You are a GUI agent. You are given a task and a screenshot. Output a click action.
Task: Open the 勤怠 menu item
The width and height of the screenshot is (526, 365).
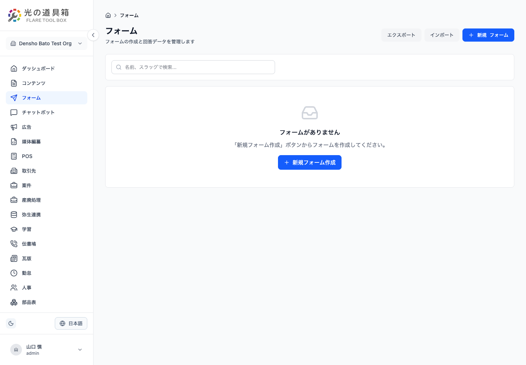pos(47,273)
